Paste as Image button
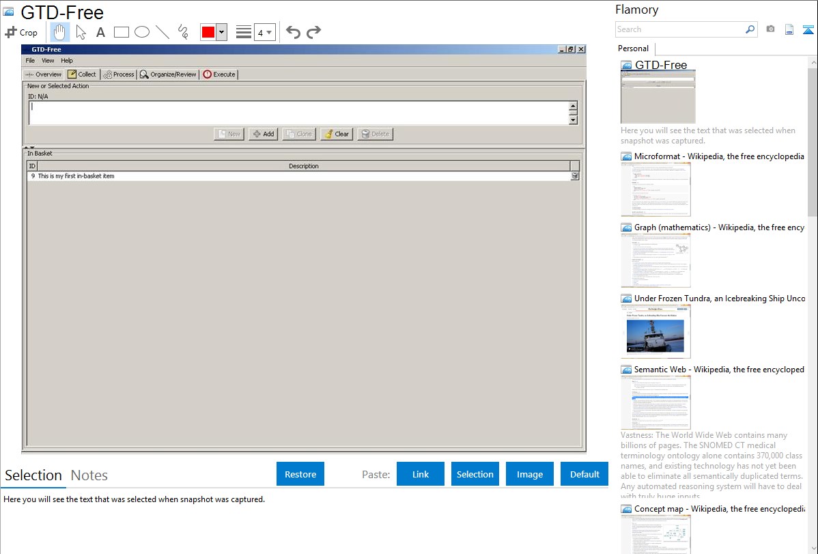The width and height of the screenshot is (818, 554). (529, 474)
